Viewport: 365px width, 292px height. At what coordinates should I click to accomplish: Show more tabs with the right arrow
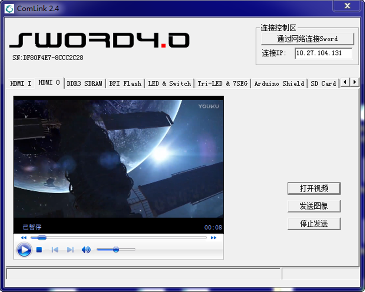[354, 82]
